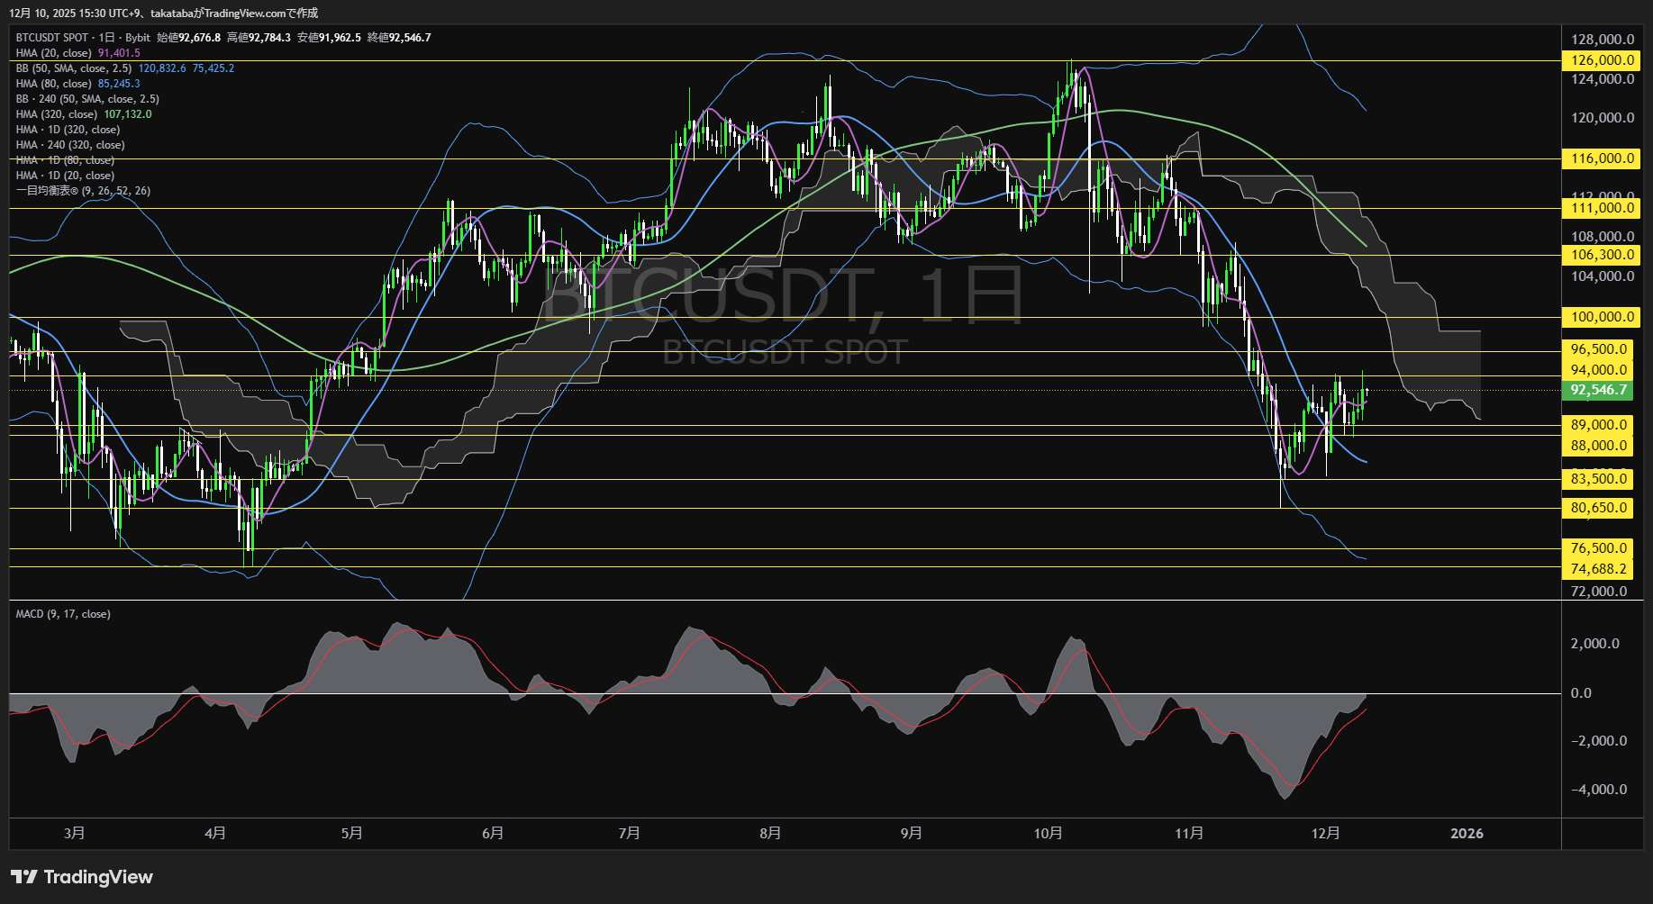Click the yellow 80,650.0 price level label
The height and width of the screenshot is (904, 1653).
pos(1598,508)
